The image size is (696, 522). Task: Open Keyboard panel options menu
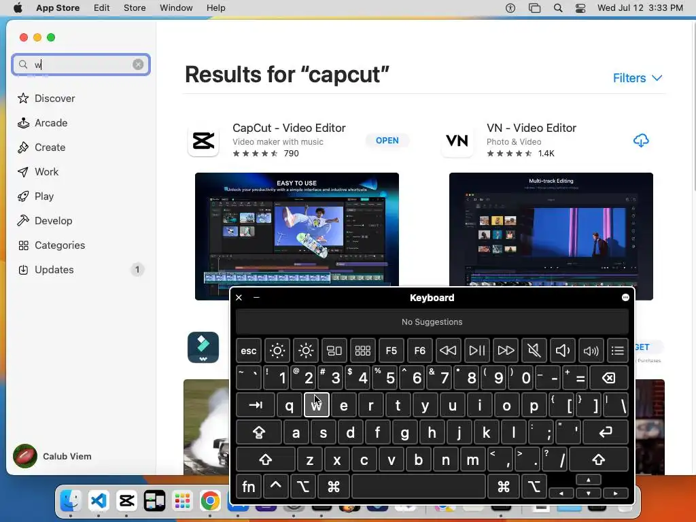[625, 298]
